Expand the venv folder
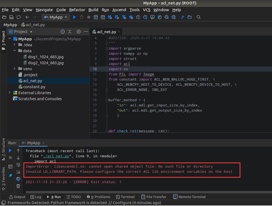This screenshot has width=272, height=206. (x=14, y=69)
